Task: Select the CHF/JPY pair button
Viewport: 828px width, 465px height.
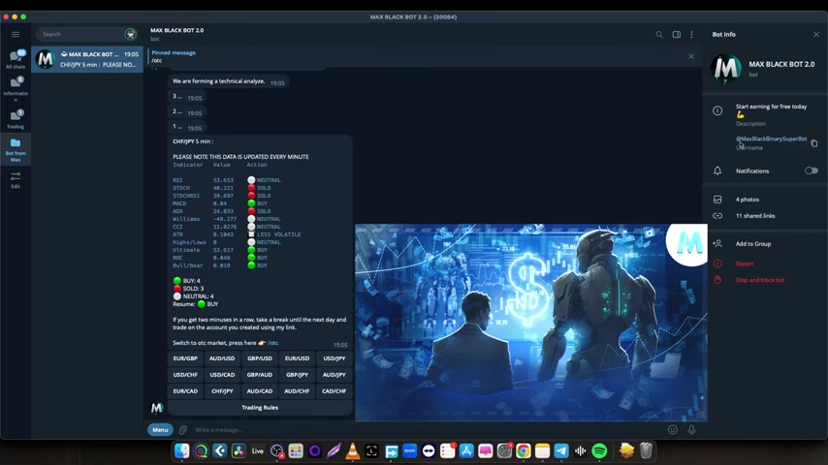Action: pos(222,391)
